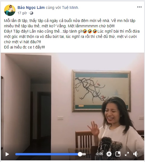145x162 pixels.
Task: Seek to the middle of the progress bar
Action: tap(50, 154)
